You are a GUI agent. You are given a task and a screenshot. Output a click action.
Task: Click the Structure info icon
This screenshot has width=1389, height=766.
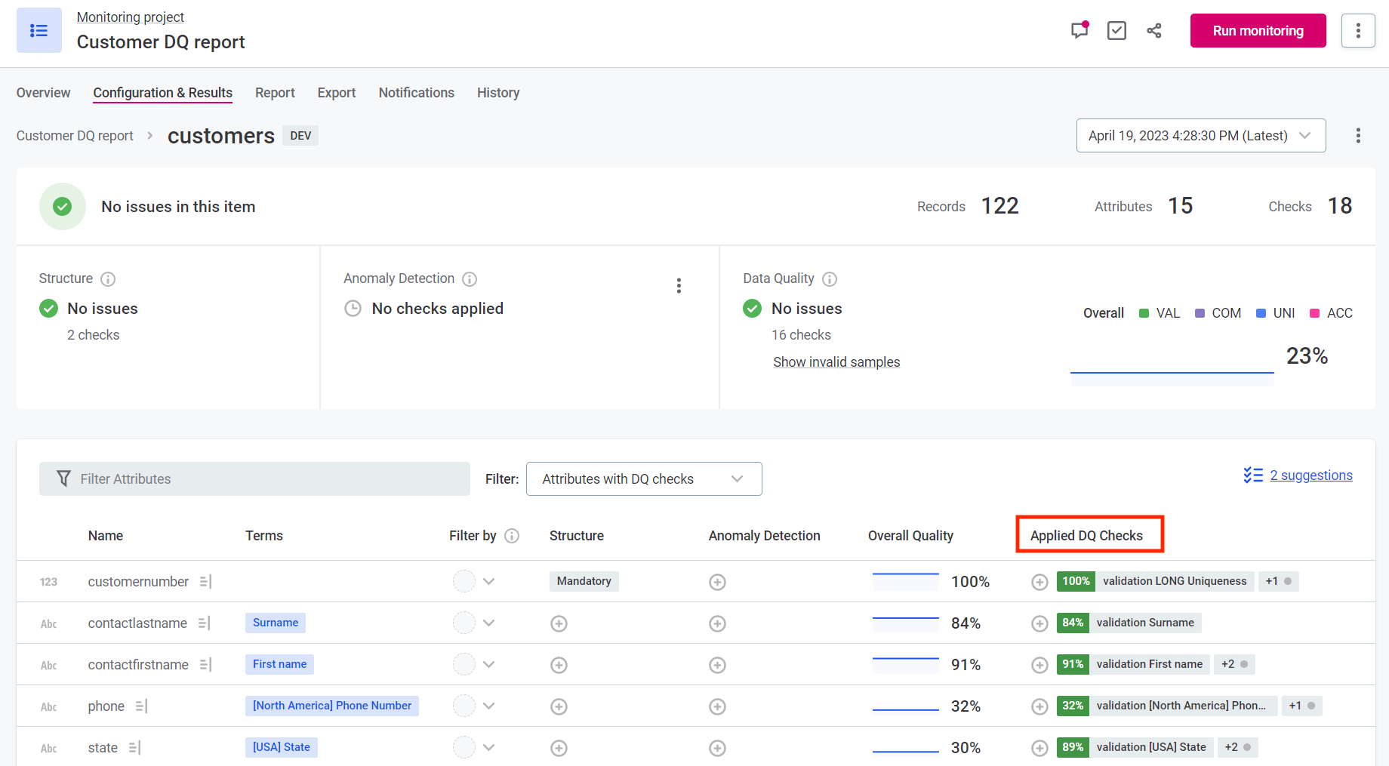[108, 279]
